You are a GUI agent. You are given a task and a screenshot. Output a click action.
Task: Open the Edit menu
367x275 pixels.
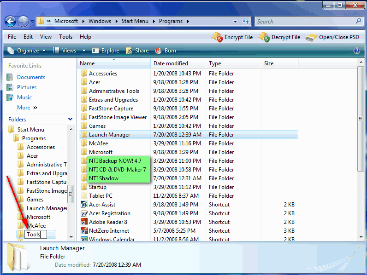28,37
